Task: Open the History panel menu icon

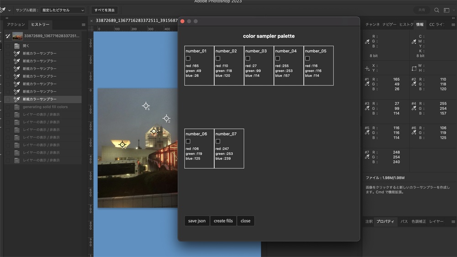Action: (83, 25)
